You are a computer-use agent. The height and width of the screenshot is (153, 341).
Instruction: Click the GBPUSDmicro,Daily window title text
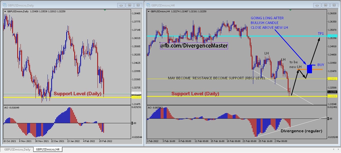(21, 5)
